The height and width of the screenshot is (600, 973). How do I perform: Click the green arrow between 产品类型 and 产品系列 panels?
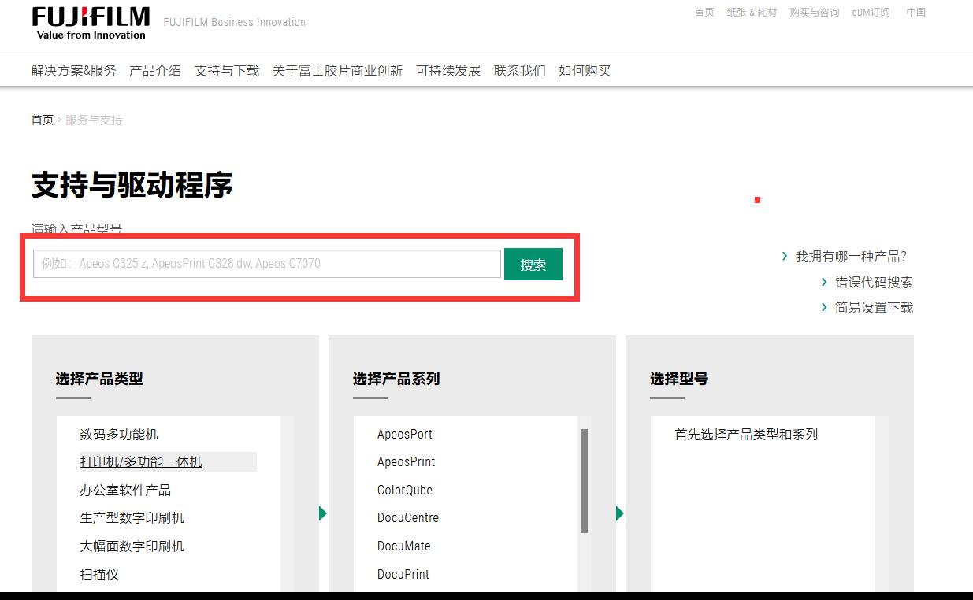click(323, 513)
